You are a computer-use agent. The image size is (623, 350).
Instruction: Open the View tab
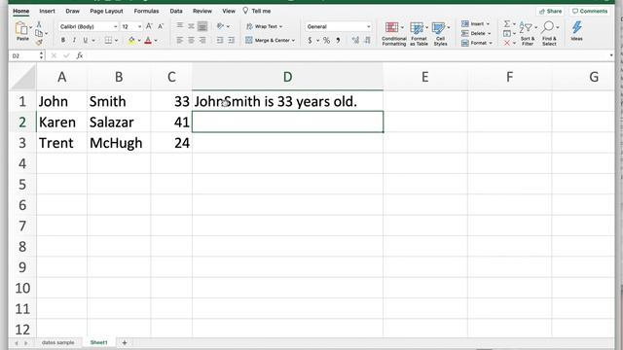(x=229, y=11)
